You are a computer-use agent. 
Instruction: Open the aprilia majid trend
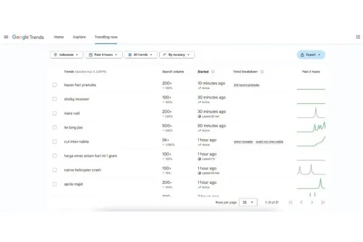[x=73, y=184]
